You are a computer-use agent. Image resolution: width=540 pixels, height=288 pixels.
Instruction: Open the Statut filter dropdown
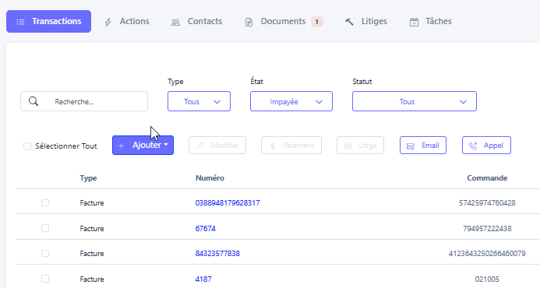click(x=415, y=101)
